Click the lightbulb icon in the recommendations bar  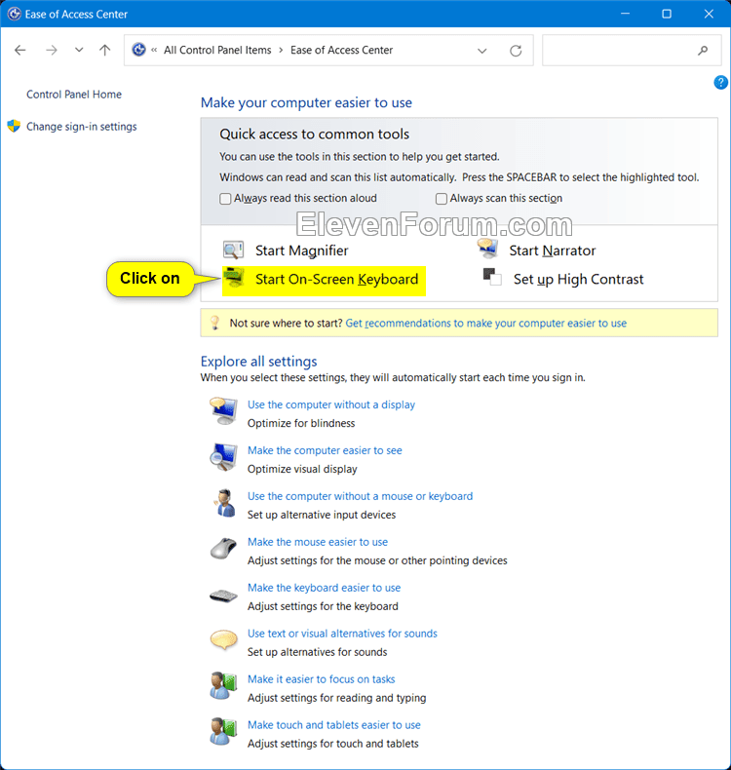(x=215, y=323)
